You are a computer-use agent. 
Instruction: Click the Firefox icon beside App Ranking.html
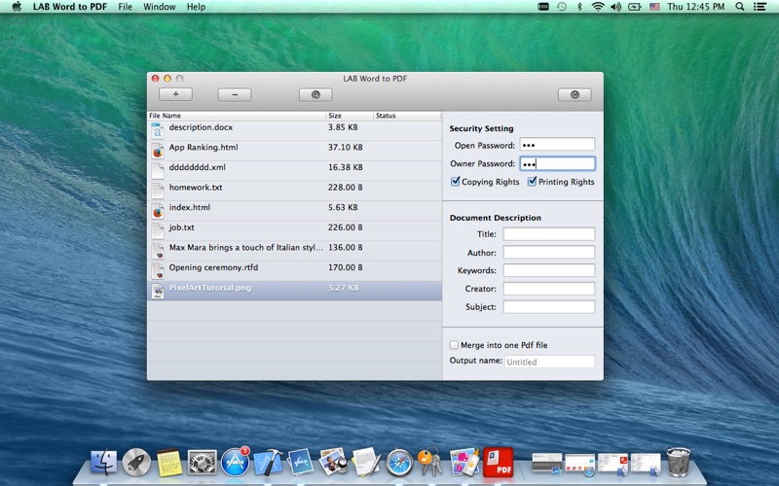[158, 151]
